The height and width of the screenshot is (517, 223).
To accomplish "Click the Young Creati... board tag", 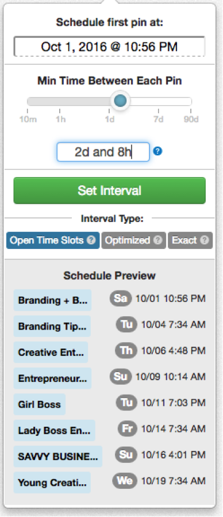I will (x=52, y=482).
